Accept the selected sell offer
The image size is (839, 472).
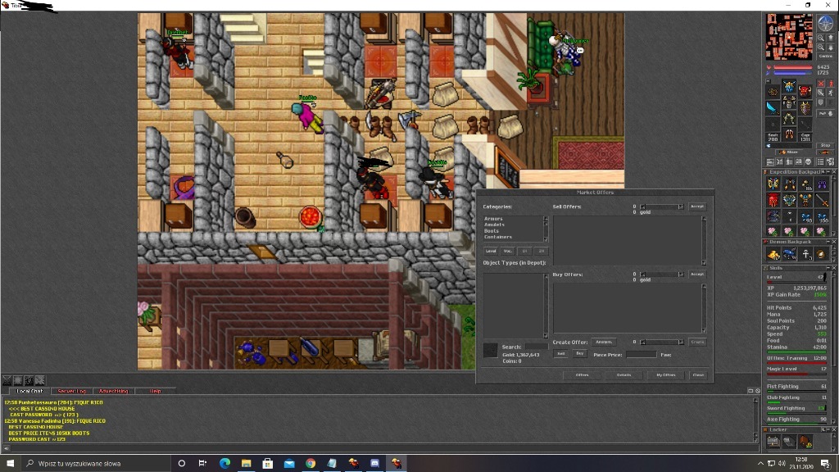point(696,206)
